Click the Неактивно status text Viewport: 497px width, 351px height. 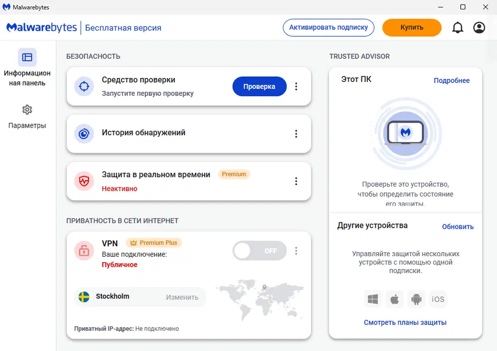coord(119,189)
